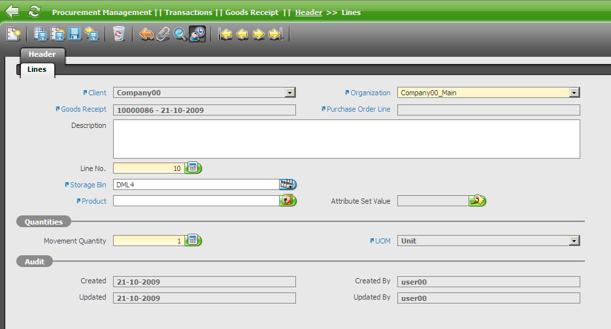Switch to the Header tab
Screen dimensions: 611x329
(42, 54)
